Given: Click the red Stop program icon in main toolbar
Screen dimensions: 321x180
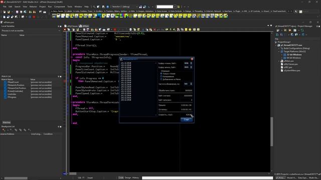Looking at the screenshot, I should [34, 17].
